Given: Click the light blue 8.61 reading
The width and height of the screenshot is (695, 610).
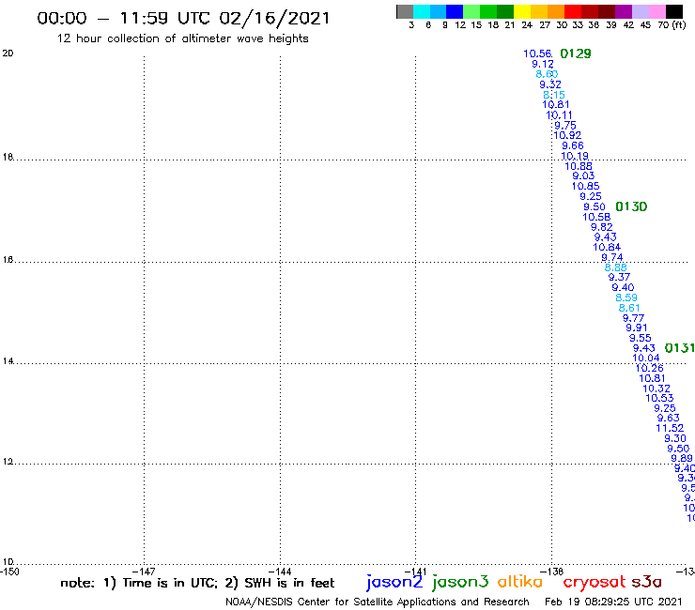Looking at the screenshot, I should point(629,308).
